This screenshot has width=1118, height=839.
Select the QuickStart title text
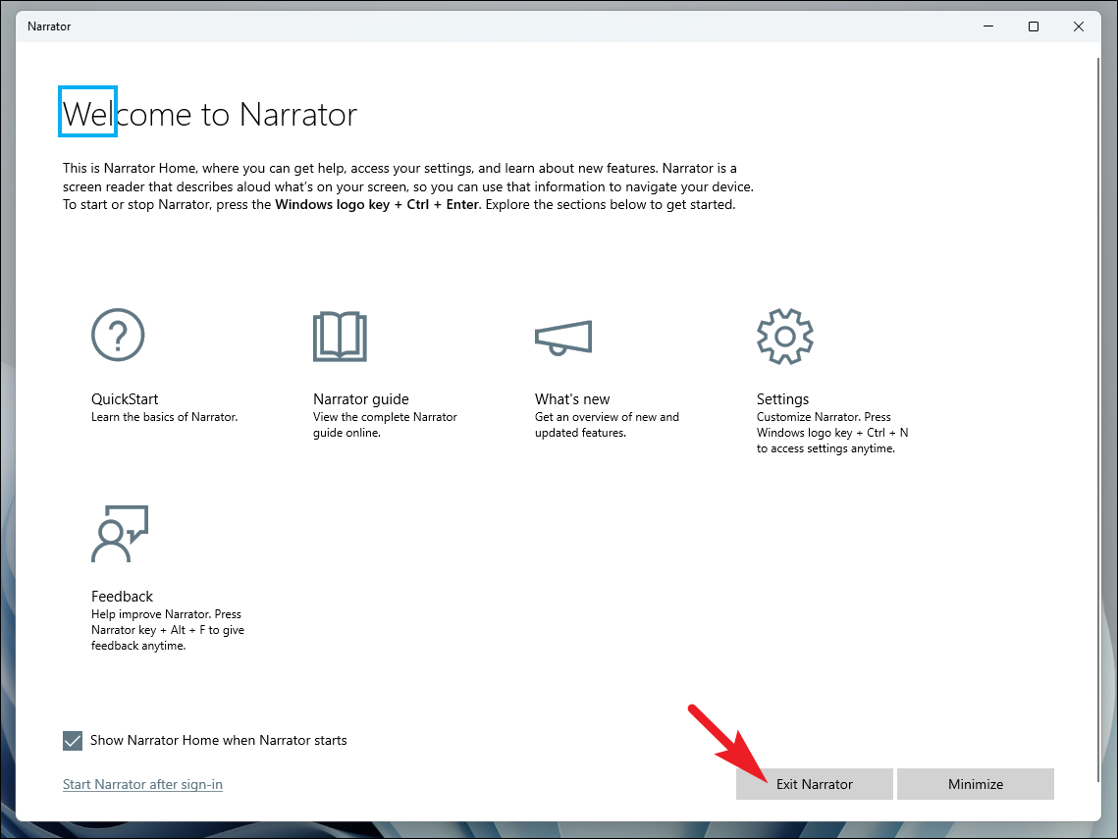pyautogui.click(x=125, y=399)
